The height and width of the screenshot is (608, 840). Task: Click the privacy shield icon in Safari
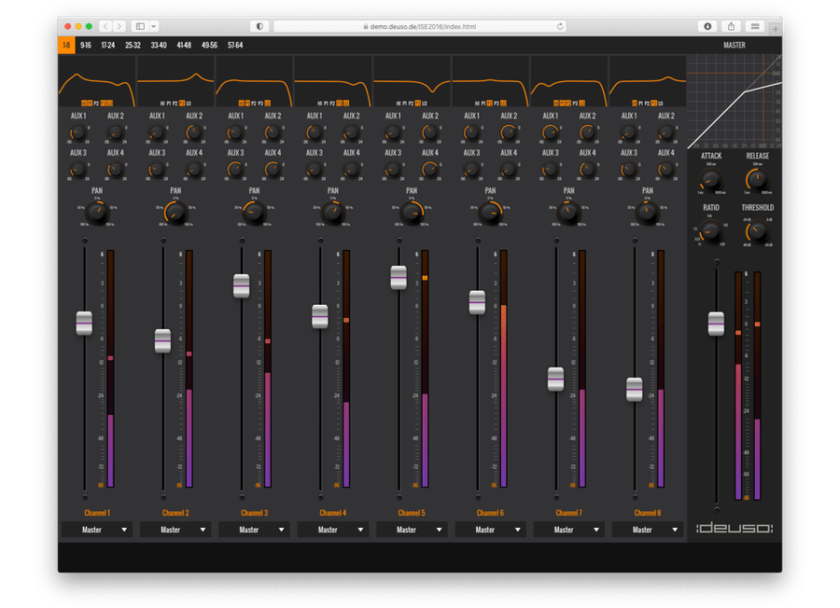(x=259, y=26)
